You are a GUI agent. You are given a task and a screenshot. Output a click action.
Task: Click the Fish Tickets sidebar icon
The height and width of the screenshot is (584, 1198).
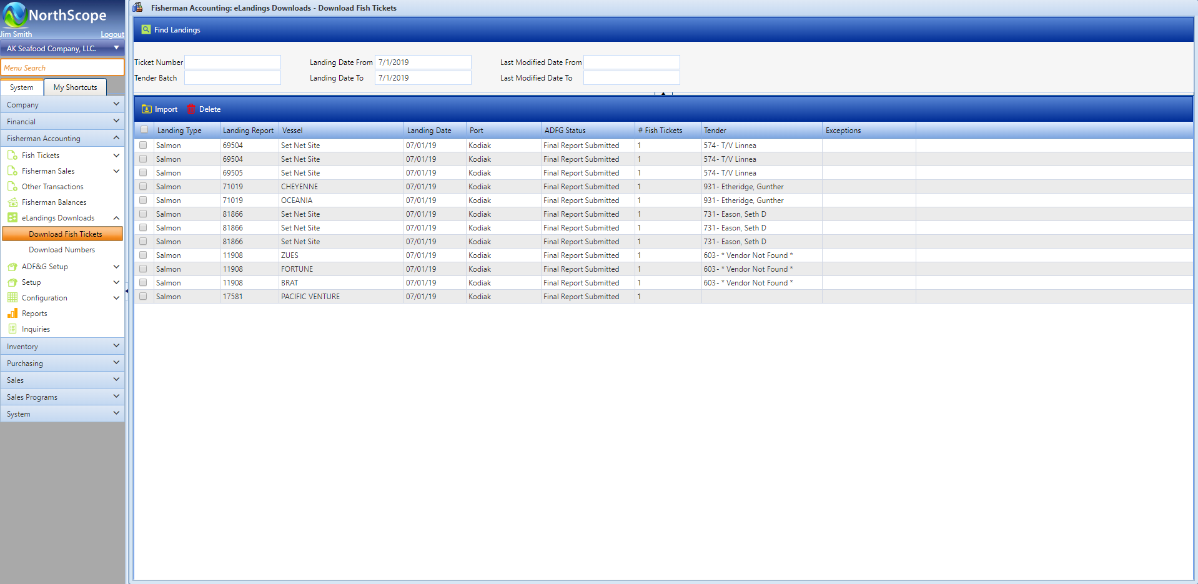pos(12,155)
